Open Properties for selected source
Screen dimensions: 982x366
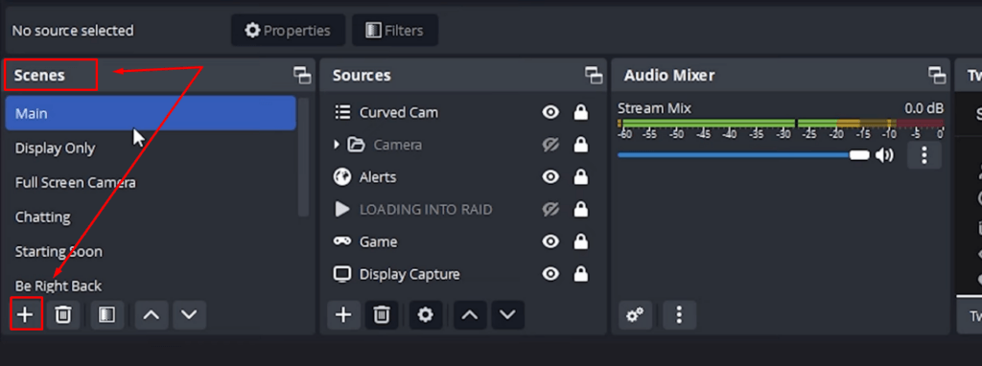click(x=288, y=30)
